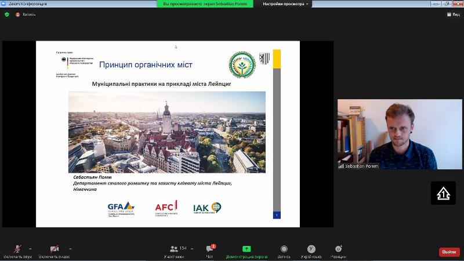Open the Reactions menu
The width and height of the screenshot is (464, 261).
click(338, 251)
